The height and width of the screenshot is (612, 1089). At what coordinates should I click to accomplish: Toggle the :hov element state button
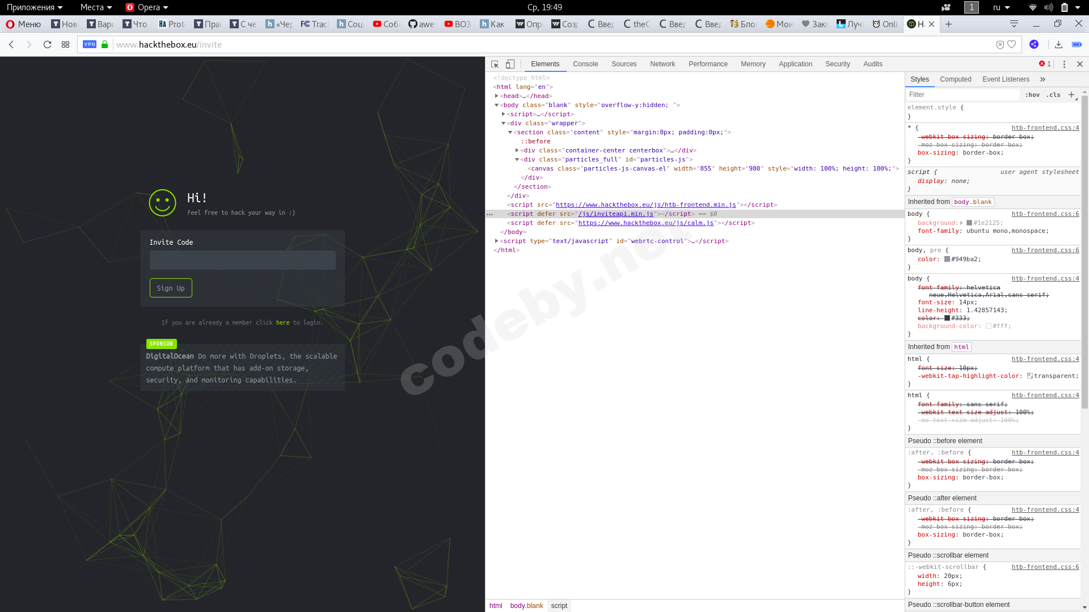[1032, 95]
